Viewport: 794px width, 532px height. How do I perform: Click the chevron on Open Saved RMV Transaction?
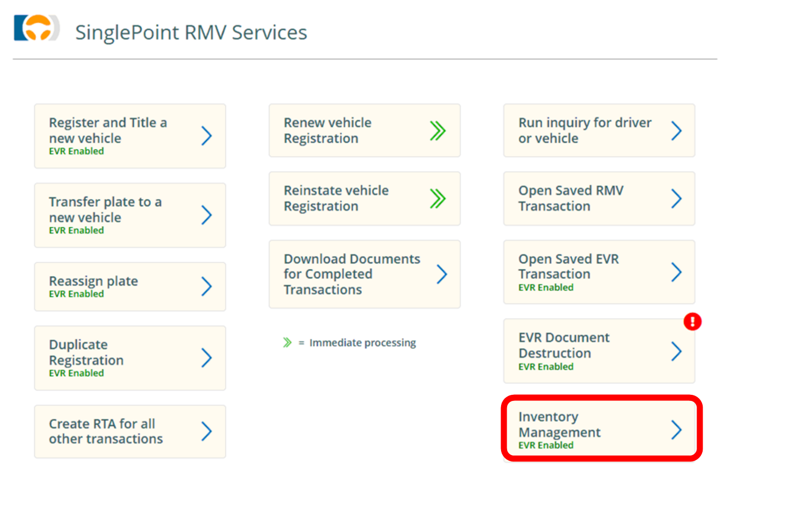(x=676, y=199)
